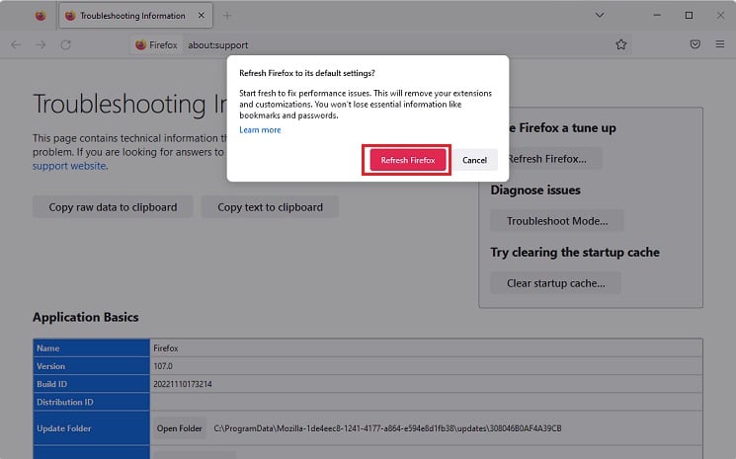Open Troubleshoot Mode

(557, 221)
